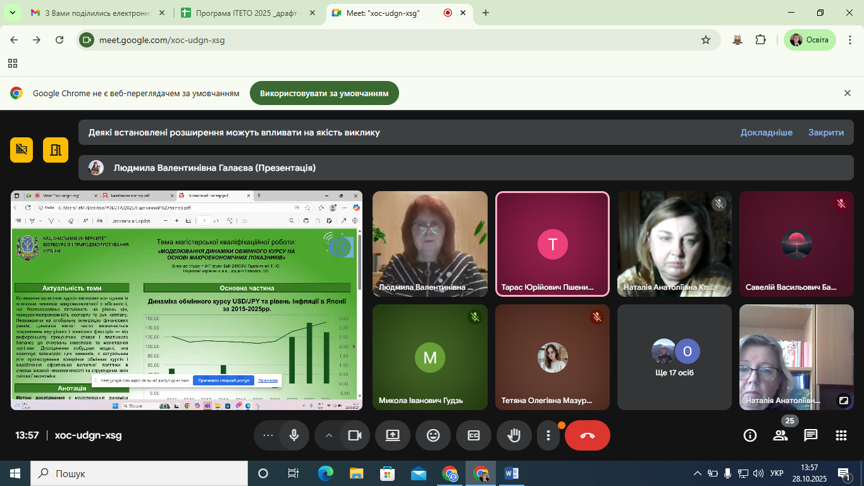
Task: Open a new browser tab
Action: 486,13
